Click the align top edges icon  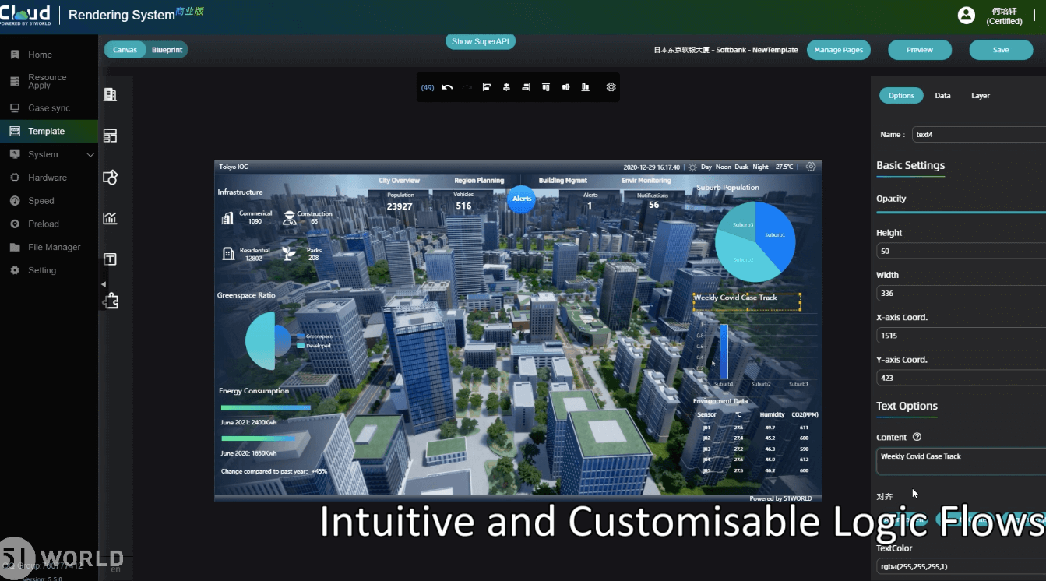(x=546, y=87)
